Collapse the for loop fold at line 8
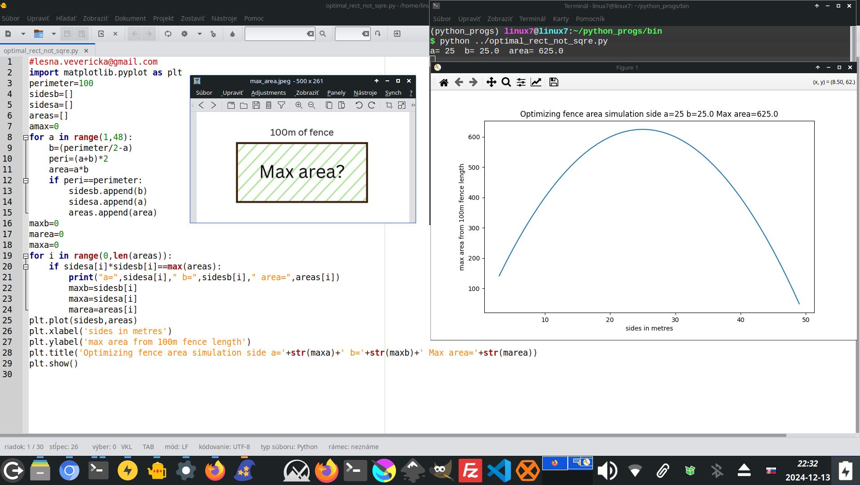This screenshot has height=485, width=860. [26, 137]
